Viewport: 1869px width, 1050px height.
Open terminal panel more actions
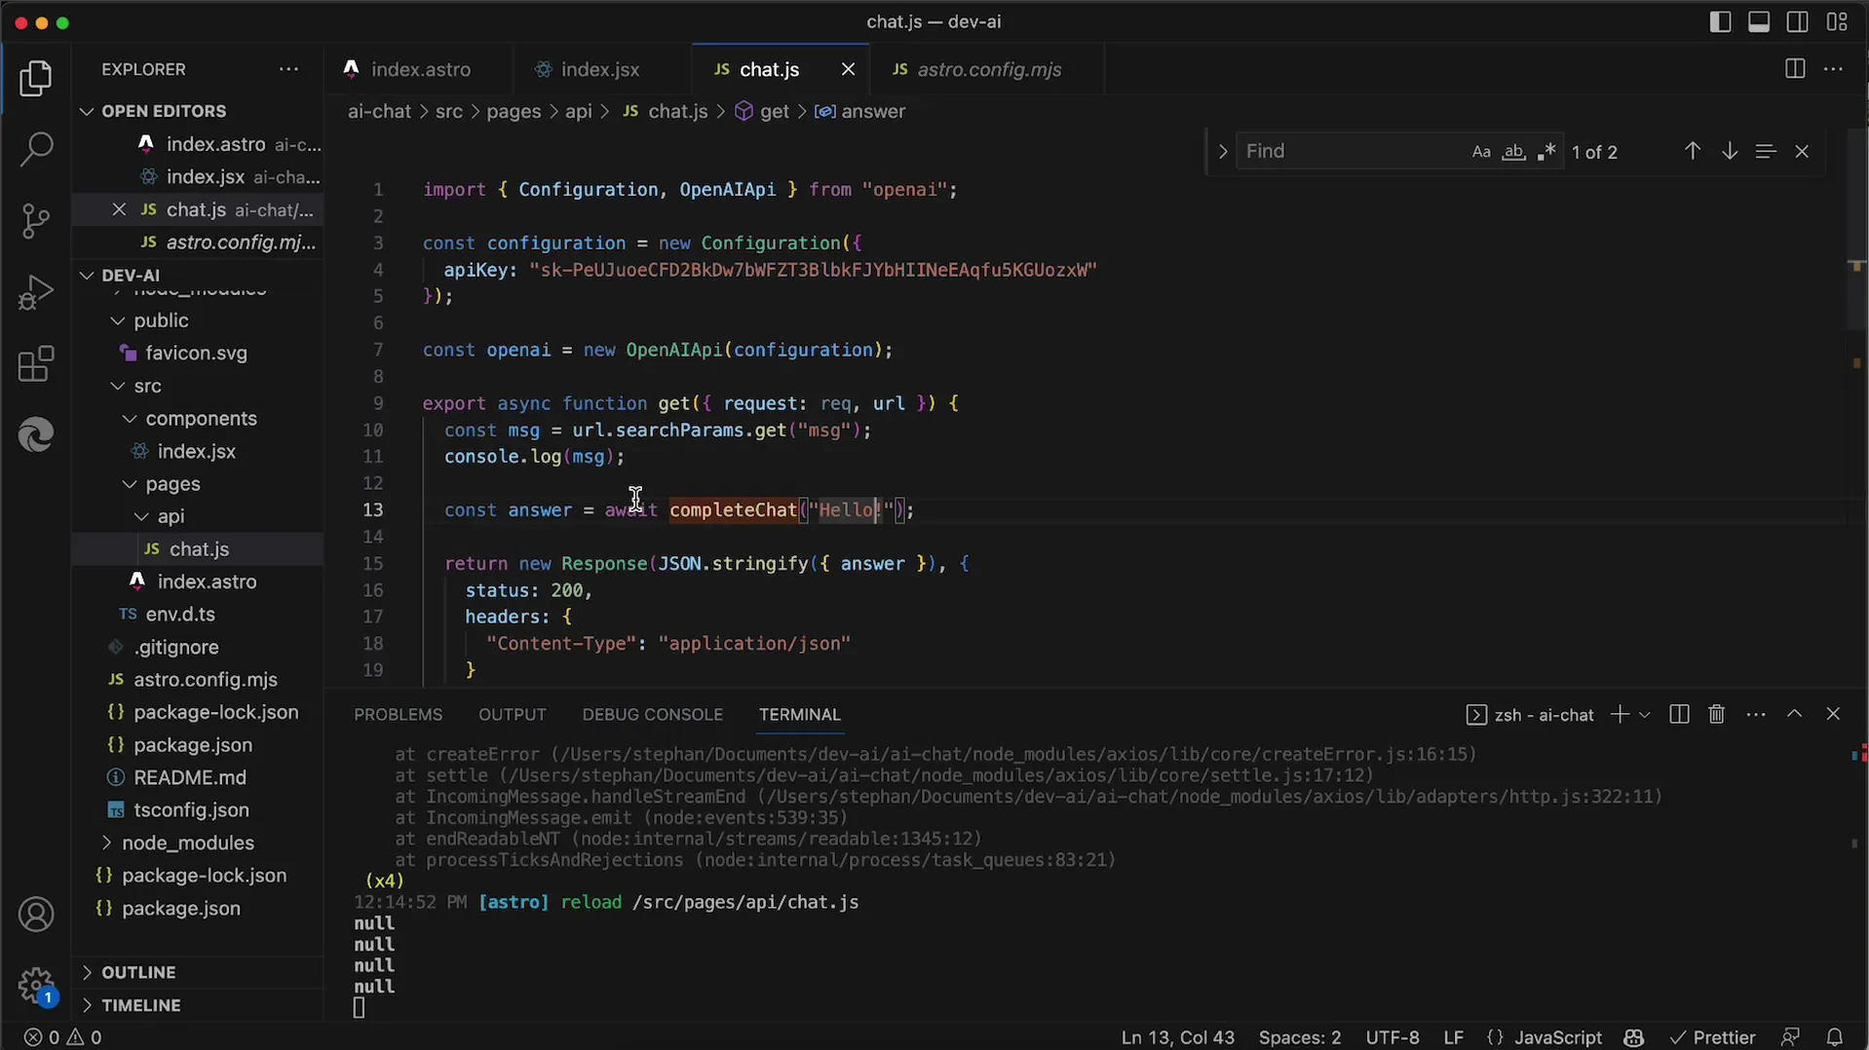coord(1756,714)
